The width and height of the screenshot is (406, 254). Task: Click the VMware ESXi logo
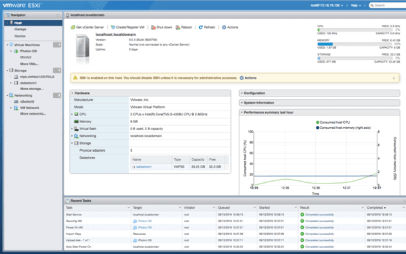(22, 5)
